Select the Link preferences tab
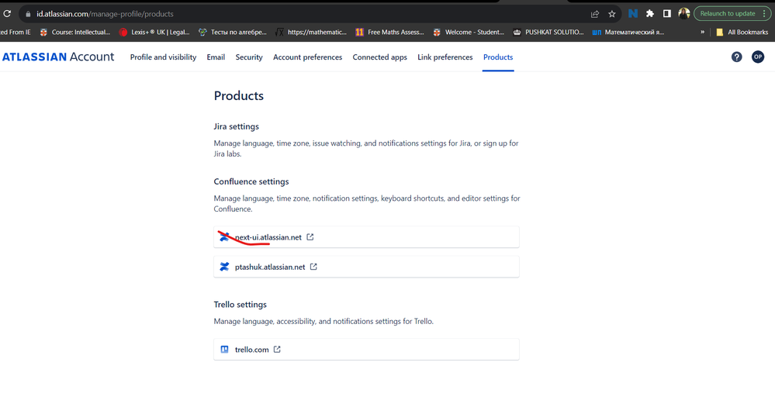The width and height of the screenshot is (775, 407). [445, 57]
